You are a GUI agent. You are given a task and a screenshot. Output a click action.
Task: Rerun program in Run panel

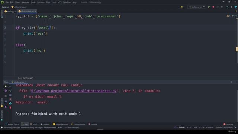(x=6, y=86)
